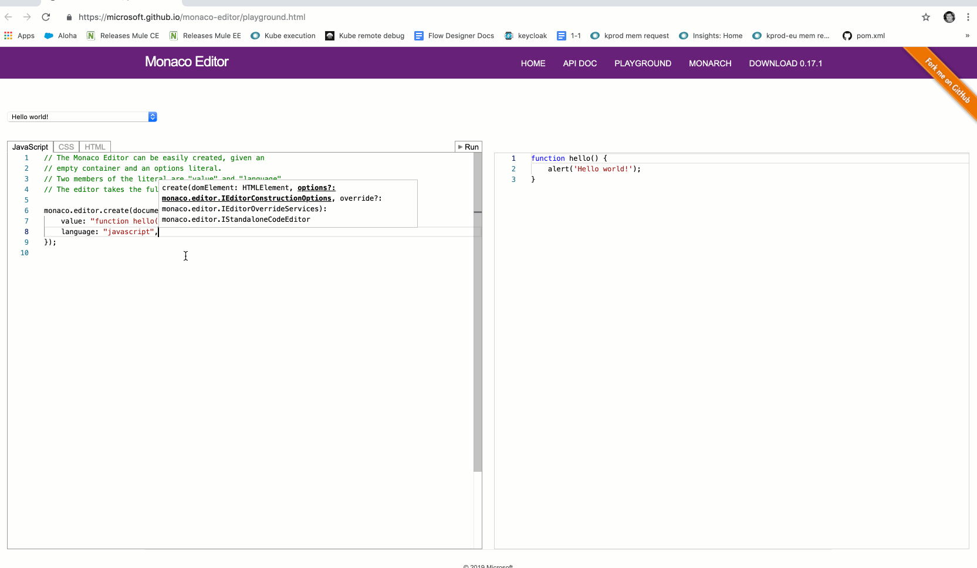This screenshot has height=568, width=977.
Task: Open the Chrome Apps grid icon
Action: pyautogui.click(x=8, y=36)
